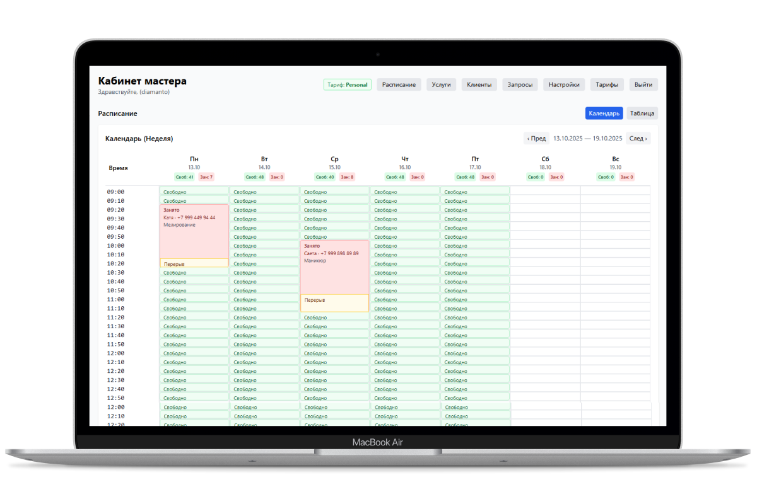
Task: Advance to next week with След
Action: tap(638, 139)
